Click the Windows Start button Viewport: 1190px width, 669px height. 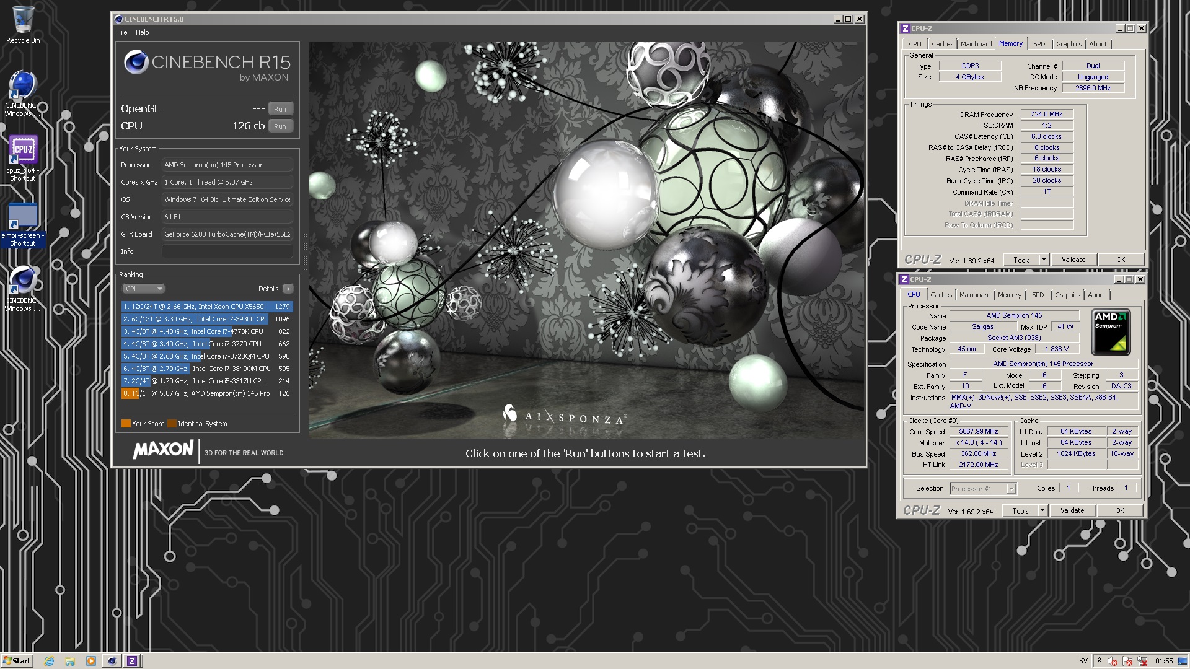[17, 661]
